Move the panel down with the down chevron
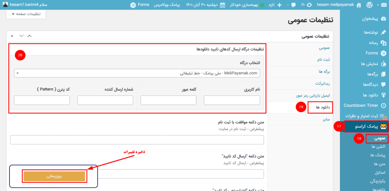This screenshot has width=389, height=191. click(x=21, y=36)
